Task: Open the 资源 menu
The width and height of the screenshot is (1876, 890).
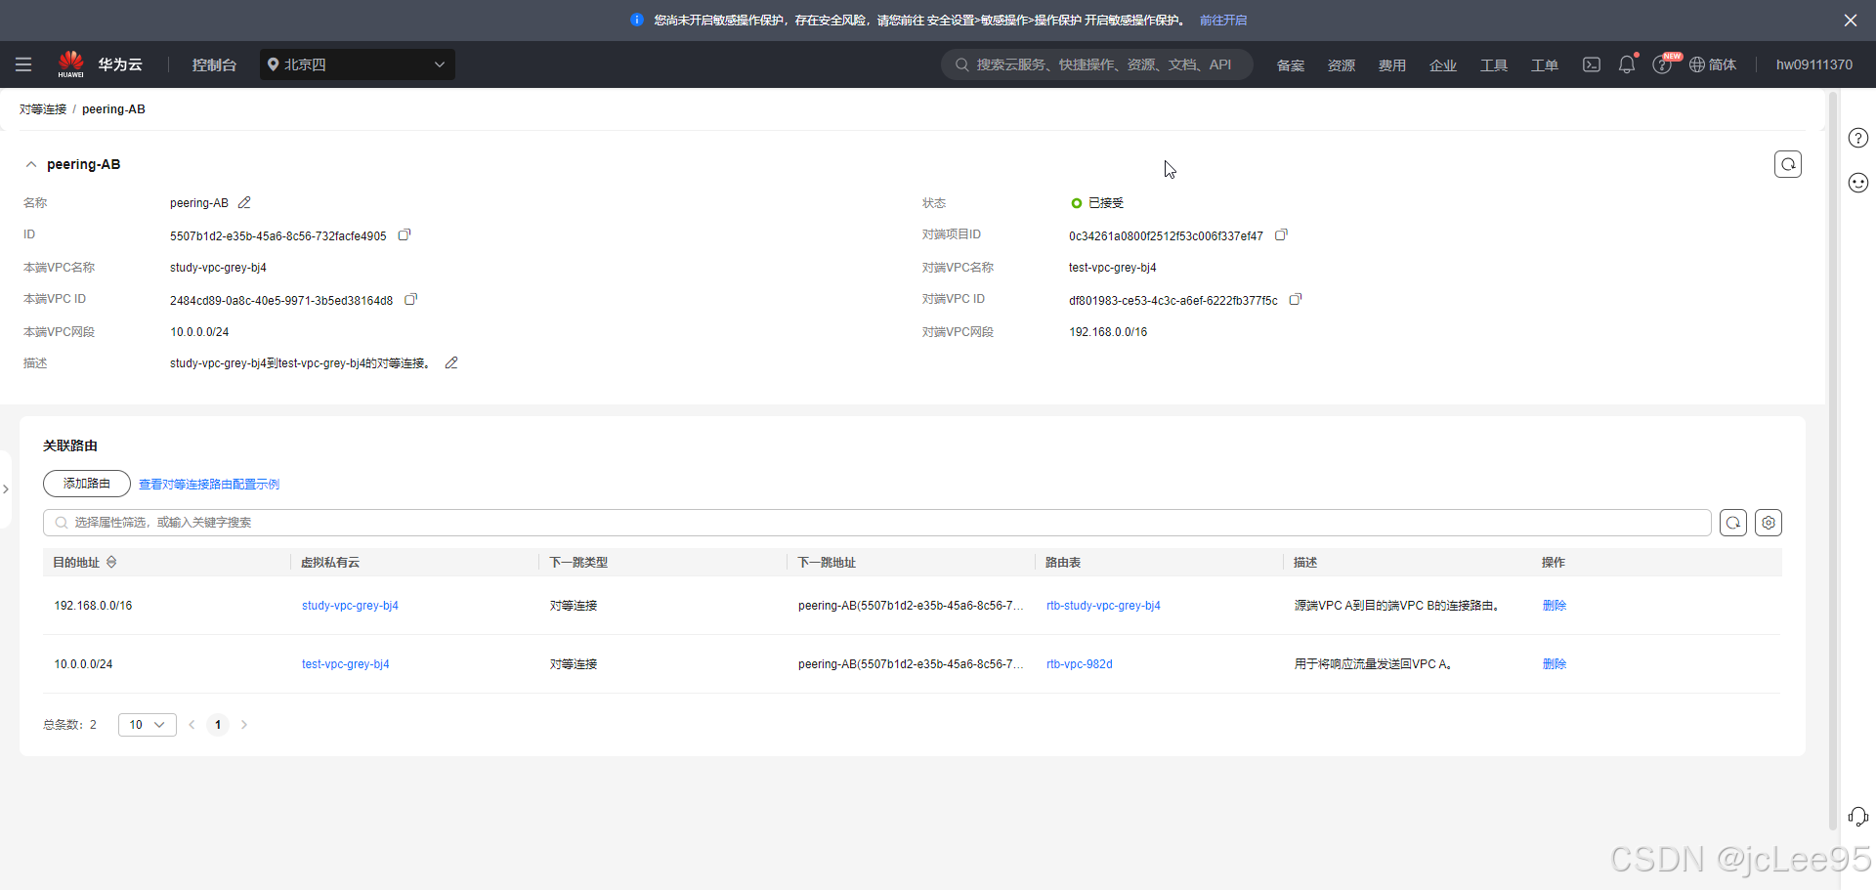Action: tap(1342, 65)
